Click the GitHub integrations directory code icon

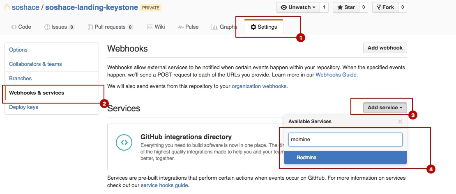tap(124, 142)
